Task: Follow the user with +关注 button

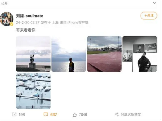Action: 149,16
